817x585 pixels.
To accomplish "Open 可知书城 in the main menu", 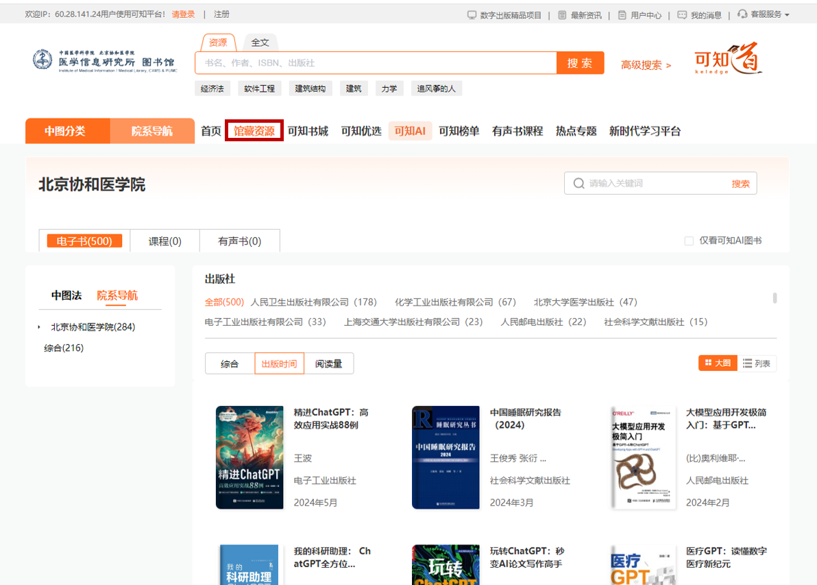I will click(x=308, y=132).
